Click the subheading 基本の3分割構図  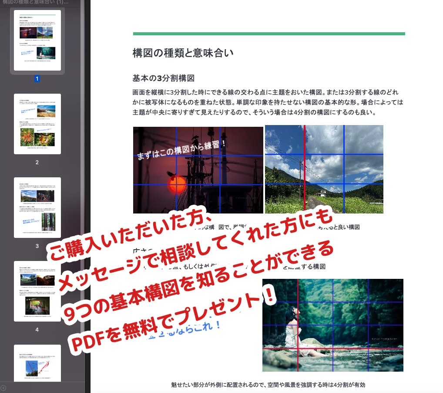(x=163, y=78)
